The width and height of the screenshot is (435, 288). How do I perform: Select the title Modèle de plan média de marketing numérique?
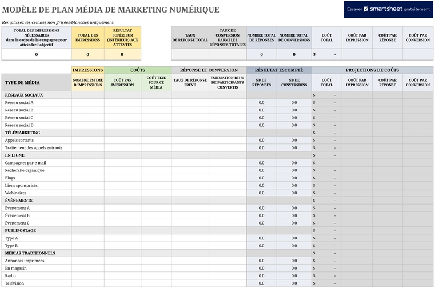[110, 10]
